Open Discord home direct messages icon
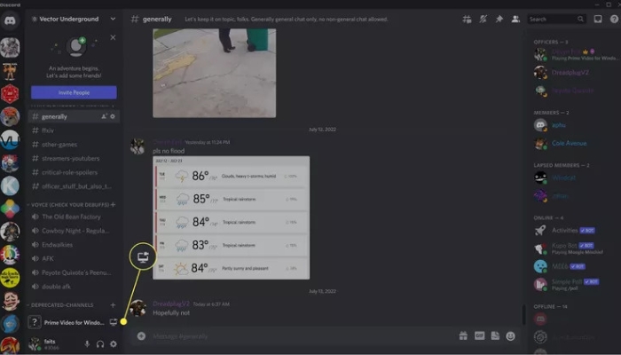This screenshot has height=355, width=621. pos(10,20)
